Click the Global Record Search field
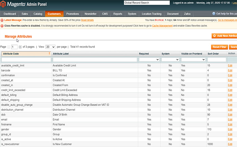 coord(147,3)
